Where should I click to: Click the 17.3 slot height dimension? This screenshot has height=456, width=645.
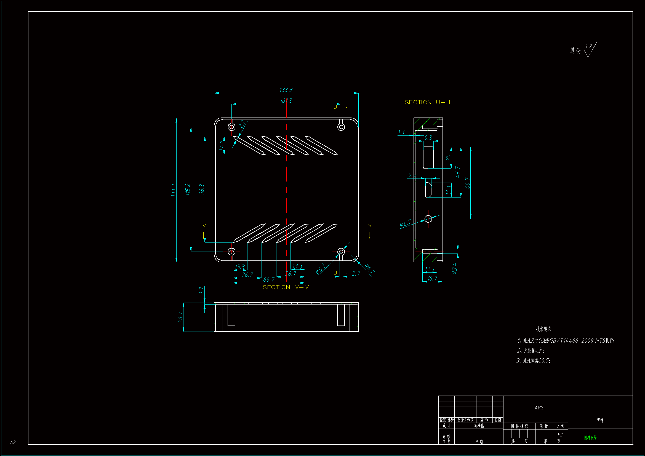221,145
